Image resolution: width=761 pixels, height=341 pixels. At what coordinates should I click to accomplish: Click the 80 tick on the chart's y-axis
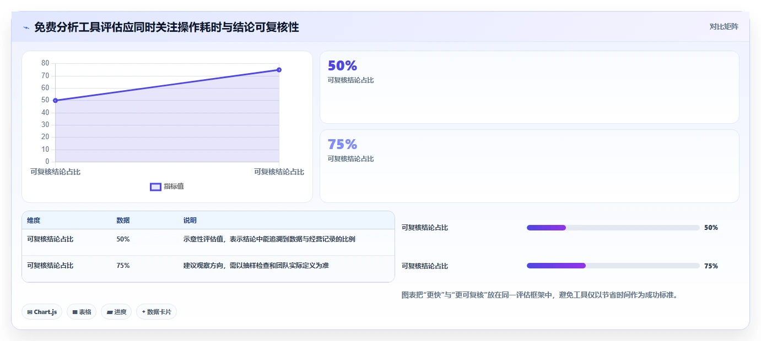point(45,63)
